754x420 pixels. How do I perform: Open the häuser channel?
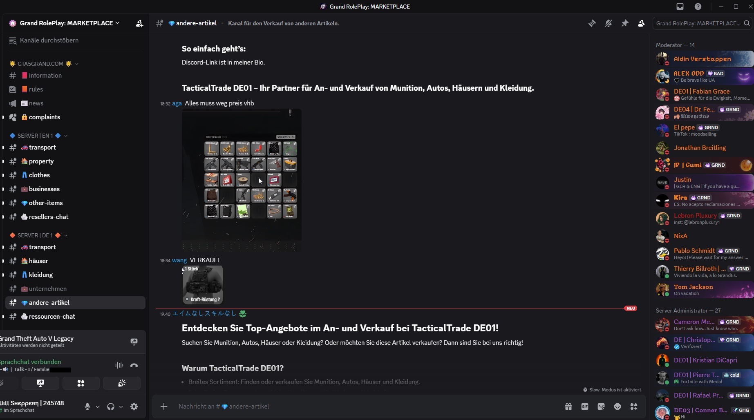[38, 261]
